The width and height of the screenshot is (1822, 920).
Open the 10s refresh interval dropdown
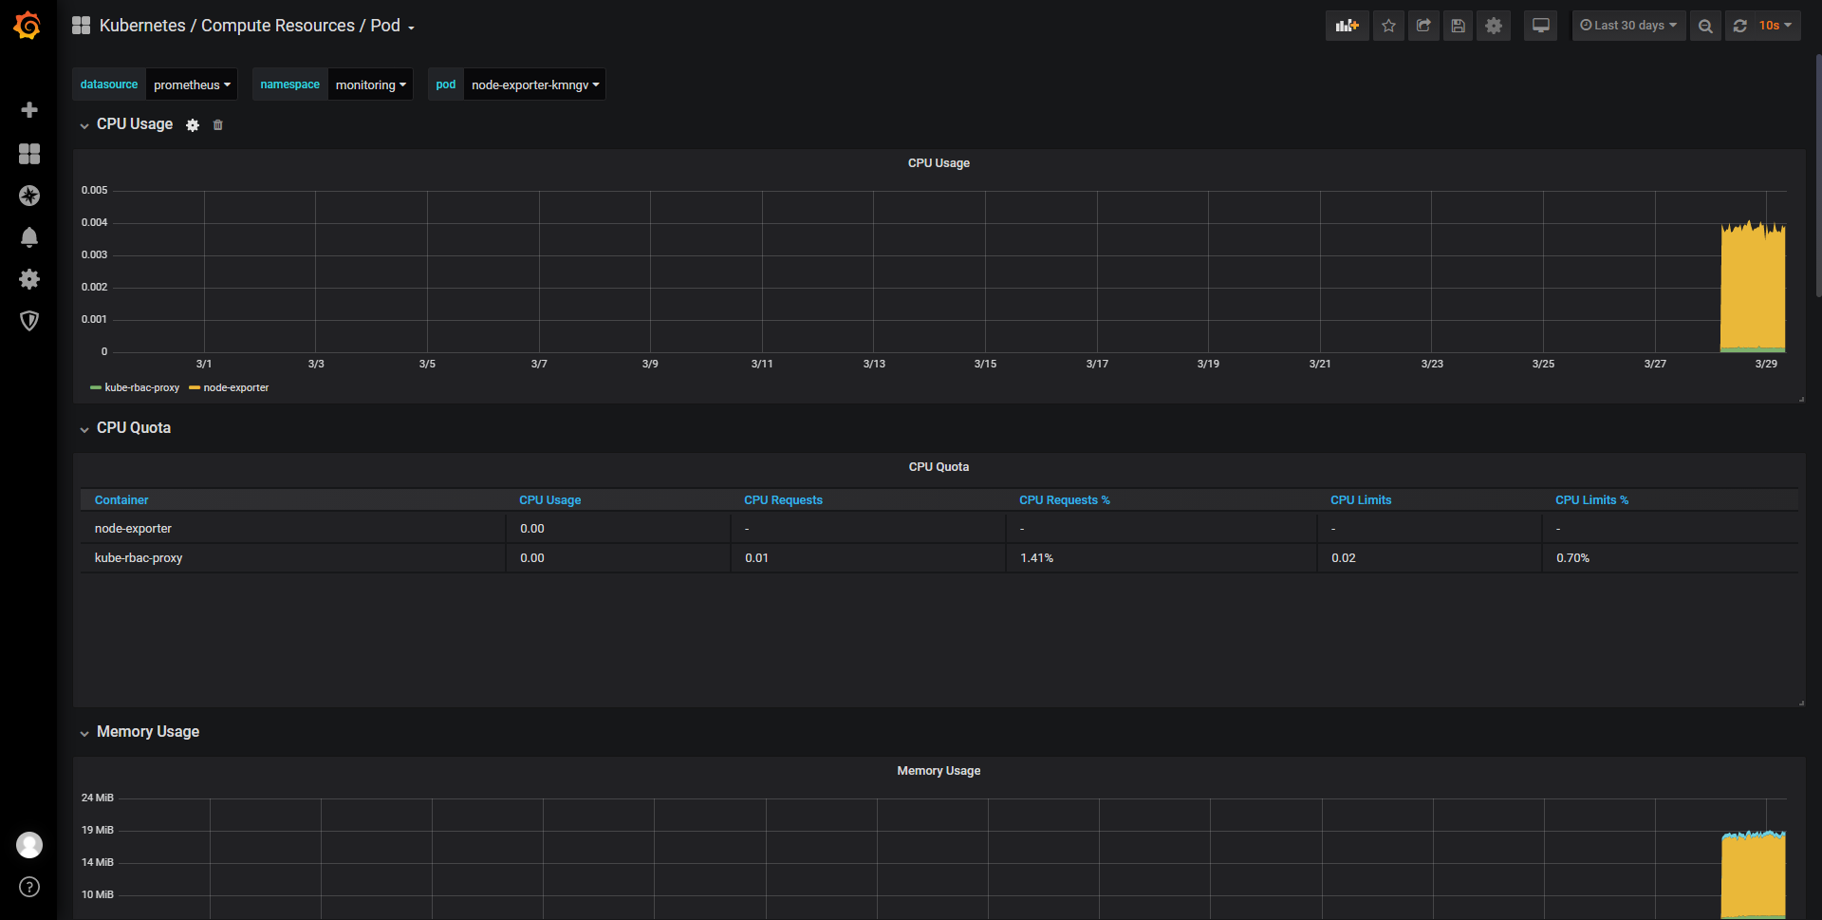click(1775, 26)
